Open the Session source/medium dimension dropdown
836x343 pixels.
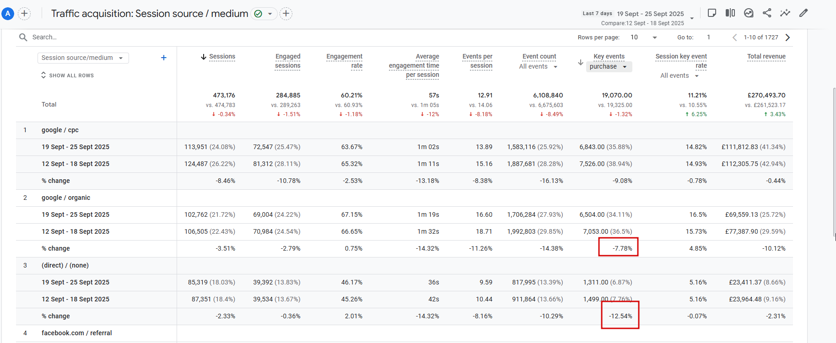(x=83, y=58)
